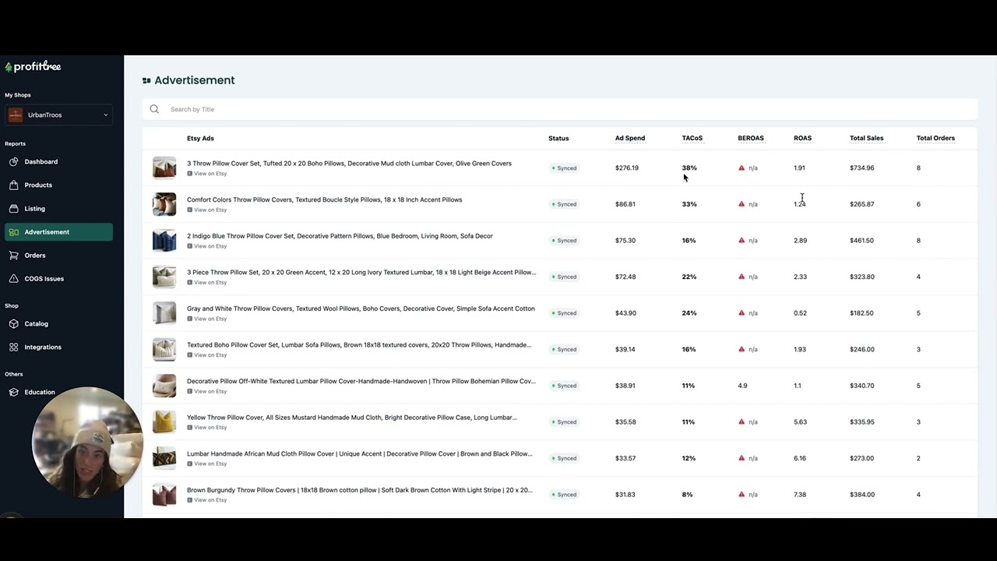Image resolution: width=997 pixels, height=561 pixels.
Task: Click BEROAS warning icon for $31.83 ad
Action: tap(742, 495)
